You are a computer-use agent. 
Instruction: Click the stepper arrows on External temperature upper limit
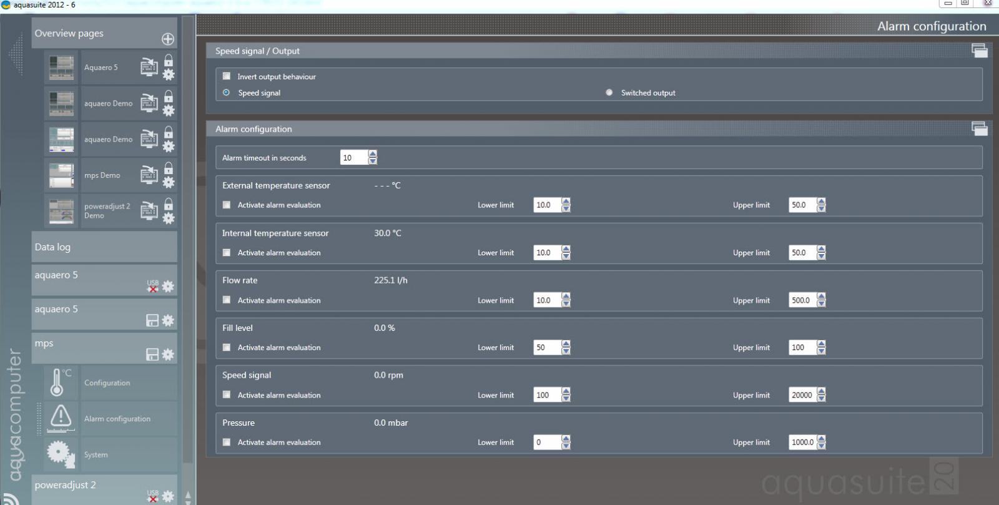[821, 205]
